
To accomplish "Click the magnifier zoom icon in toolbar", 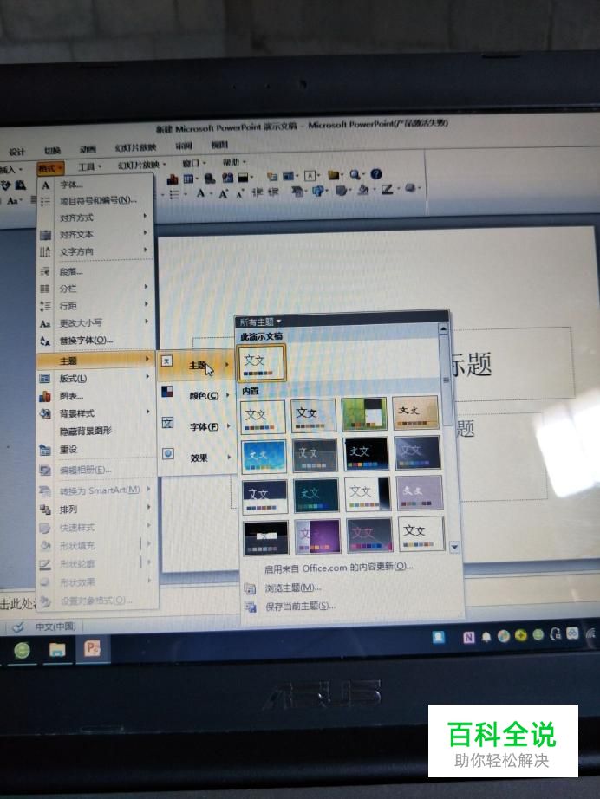I will coord(355,174).
